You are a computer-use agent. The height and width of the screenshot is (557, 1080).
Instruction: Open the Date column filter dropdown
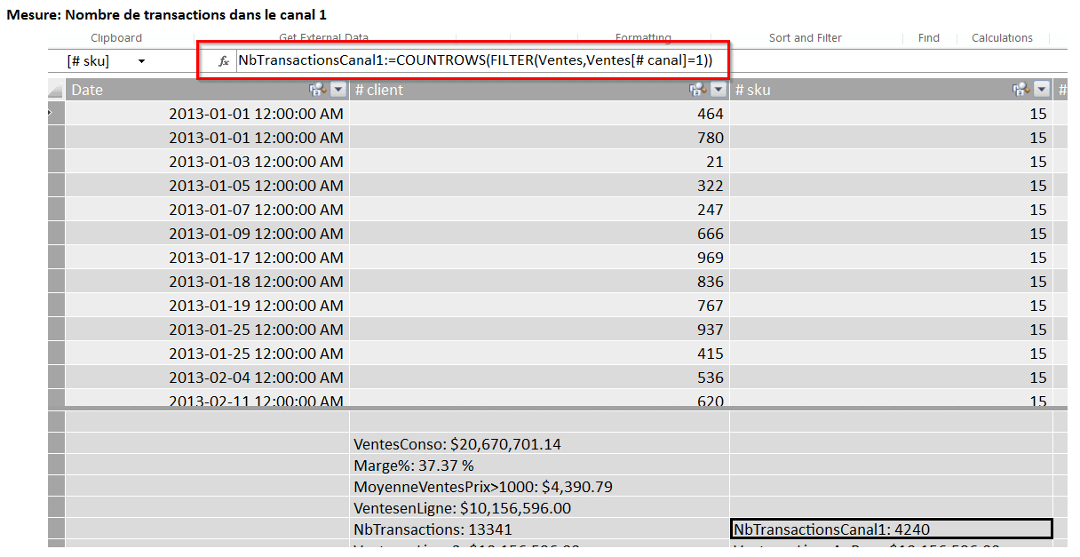(x=338, y=90)
